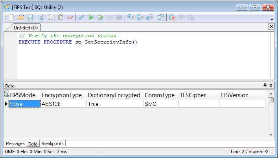Click the Data grid scroll up arrow
This screenshot has width=278, height=158.
click(271, 93)
